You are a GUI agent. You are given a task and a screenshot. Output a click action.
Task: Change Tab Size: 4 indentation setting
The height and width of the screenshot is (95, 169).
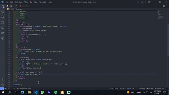pyautogui.click(x=123, y=89)
